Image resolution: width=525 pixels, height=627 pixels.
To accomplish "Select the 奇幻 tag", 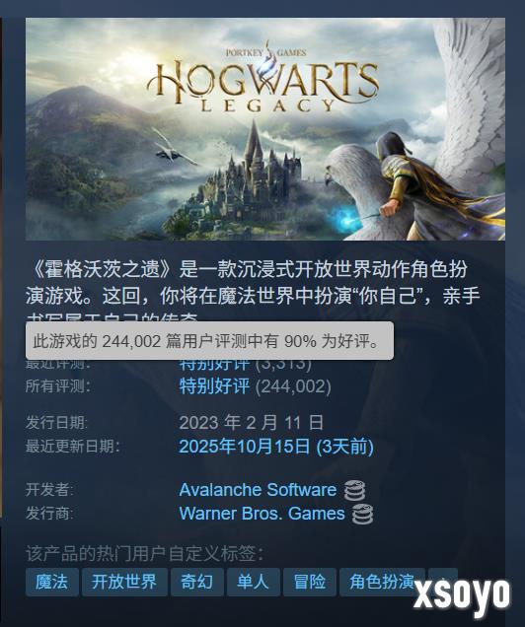I will [x=197, y=582].
